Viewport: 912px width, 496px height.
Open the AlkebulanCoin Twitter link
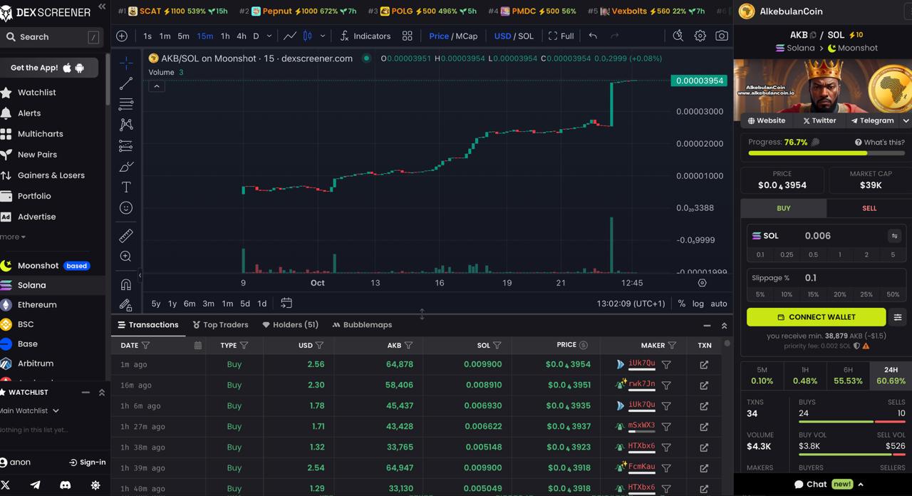pyautogui.click(x=819, y=120)
